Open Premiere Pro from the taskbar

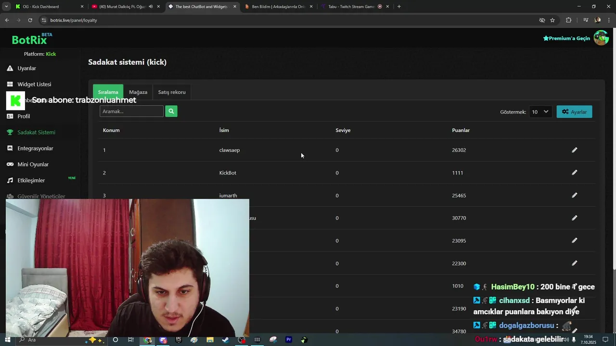click(x=289, y=340)
